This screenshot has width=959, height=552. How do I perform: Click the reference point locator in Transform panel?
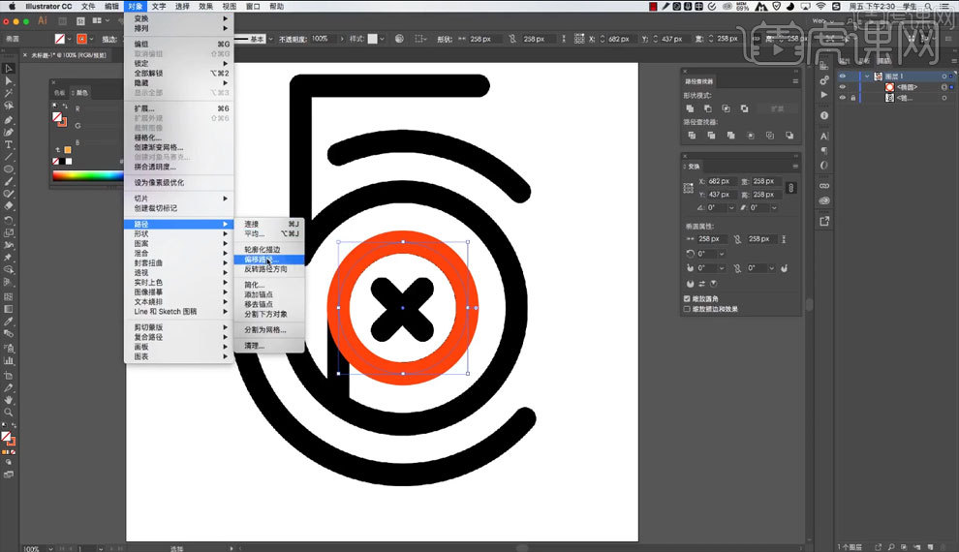point(689,188)
